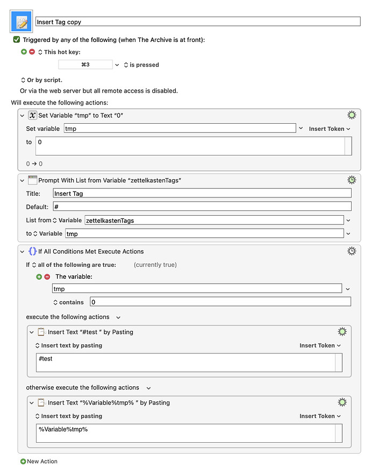Open the hot key dropdown arrow next to ⌘3
371x474 pixels.
[x=117, y=65]
